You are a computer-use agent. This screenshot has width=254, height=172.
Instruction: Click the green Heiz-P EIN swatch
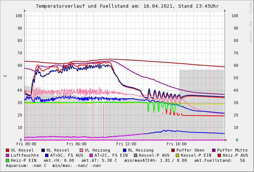click(x=8, y=160)
